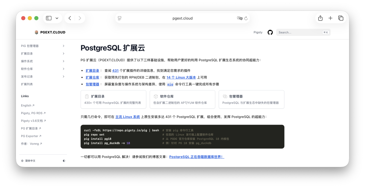The height and width of the screenshot is (188, 365).
Task: Click the icon on 包管理器 card
Action: coord(225,96)
